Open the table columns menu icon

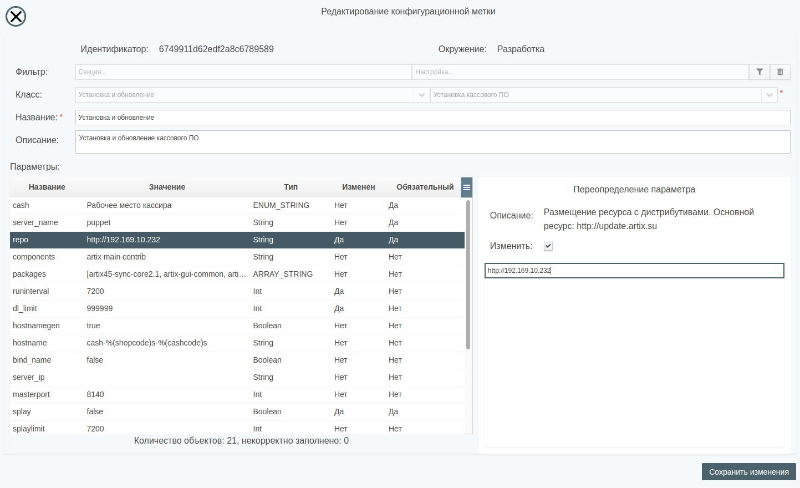tap(467, 187)
